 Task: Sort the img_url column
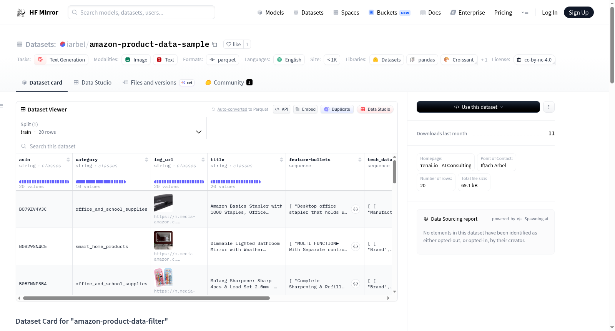coord(203,160)
